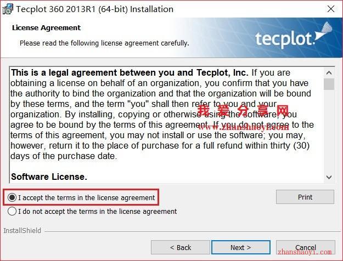Click the scroll up arrow of license text
This screenshot has width=343, height=261.
tap(329, 73)
